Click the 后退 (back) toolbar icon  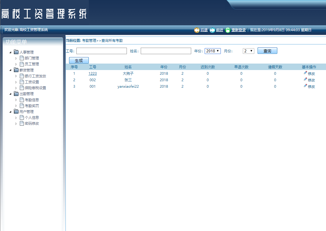click(x=197, y=30)
